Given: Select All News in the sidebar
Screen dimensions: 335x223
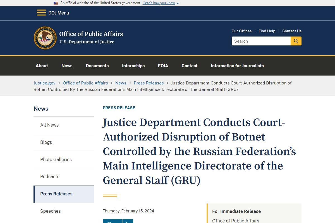Looking at the screenshot, I should click(x=64, y=125).
